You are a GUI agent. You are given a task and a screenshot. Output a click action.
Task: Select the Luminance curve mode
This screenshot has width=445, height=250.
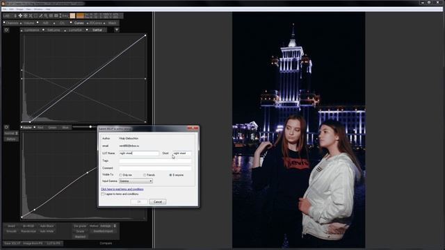[31, 30]
